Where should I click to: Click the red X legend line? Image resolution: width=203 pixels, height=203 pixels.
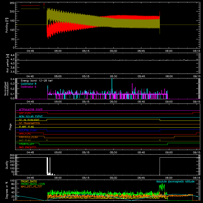click(x=30, y=5)
